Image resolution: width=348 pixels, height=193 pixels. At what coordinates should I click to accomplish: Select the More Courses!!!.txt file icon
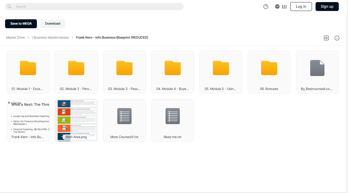[x=124, y=116]
